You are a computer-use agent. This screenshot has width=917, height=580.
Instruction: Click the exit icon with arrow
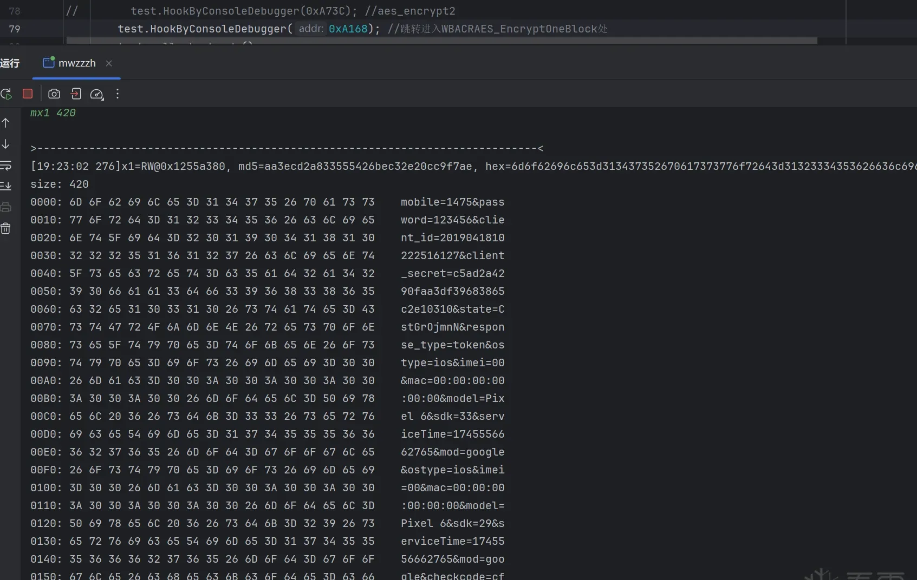(76, 94)
